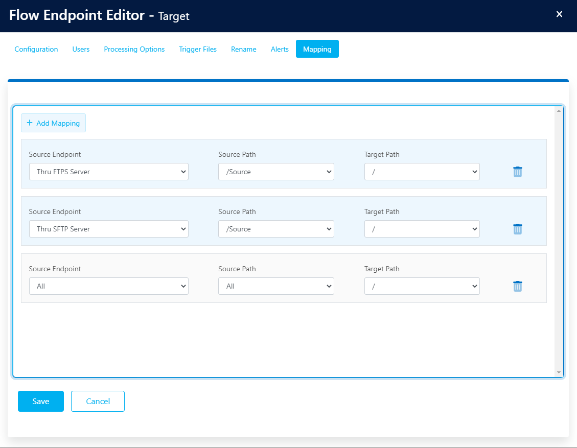
Task: Open Source Path dropdown in first mapping
Action: point(276,172)
